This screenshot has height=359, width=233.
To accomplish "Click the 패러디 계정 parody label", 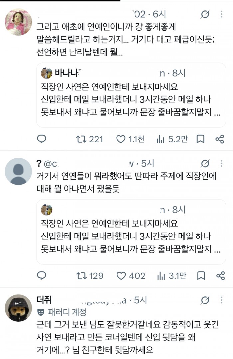I will pos(62,312).
